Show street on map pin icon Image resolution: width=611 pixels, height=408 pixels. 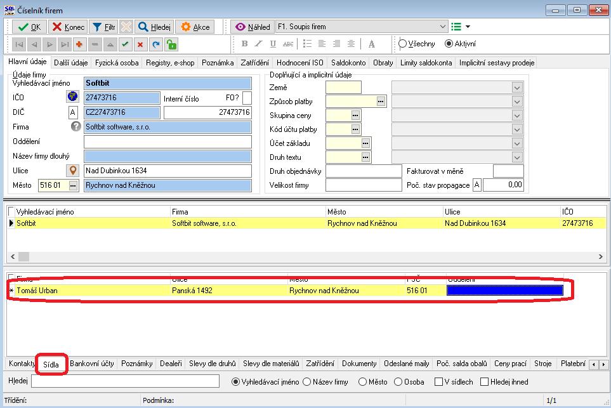72,170
